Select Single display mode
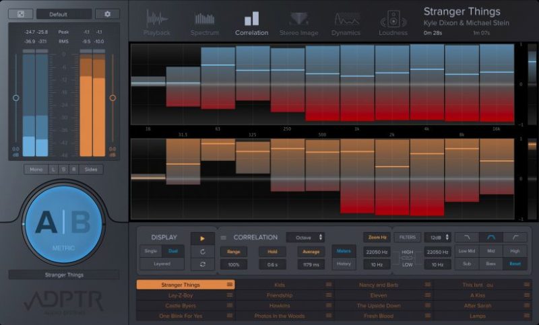The height and width of the screenshot is (325, 539). [x=151, y=251]
